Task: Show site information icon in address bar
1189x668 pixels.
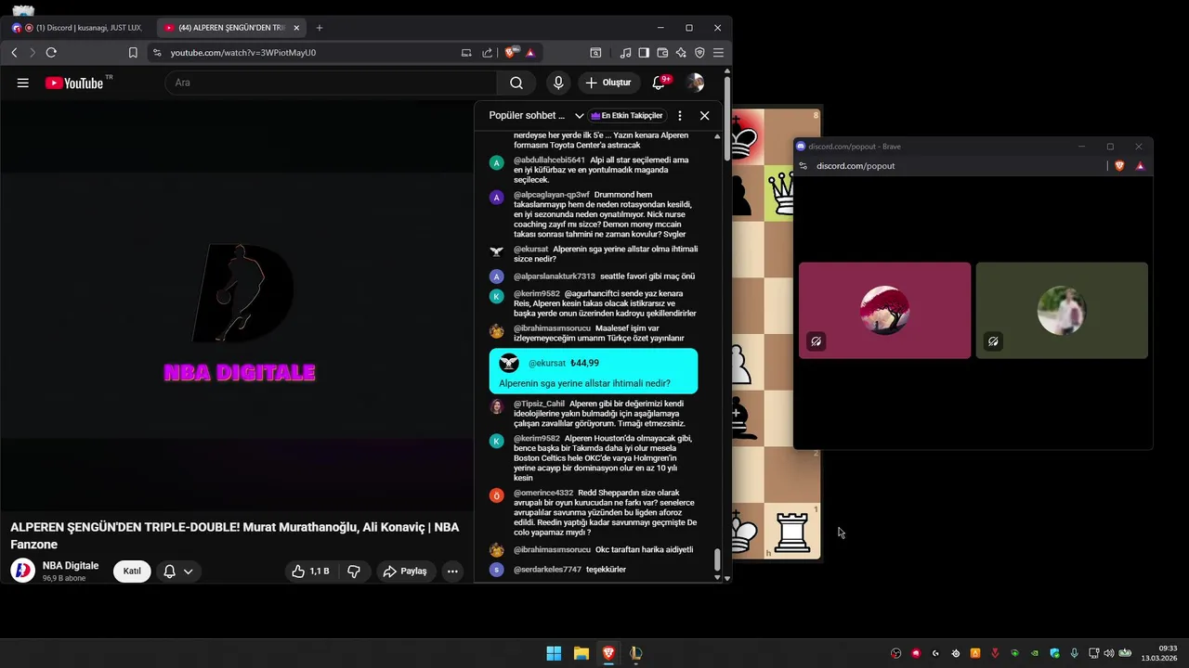Action: click(157, 53)
